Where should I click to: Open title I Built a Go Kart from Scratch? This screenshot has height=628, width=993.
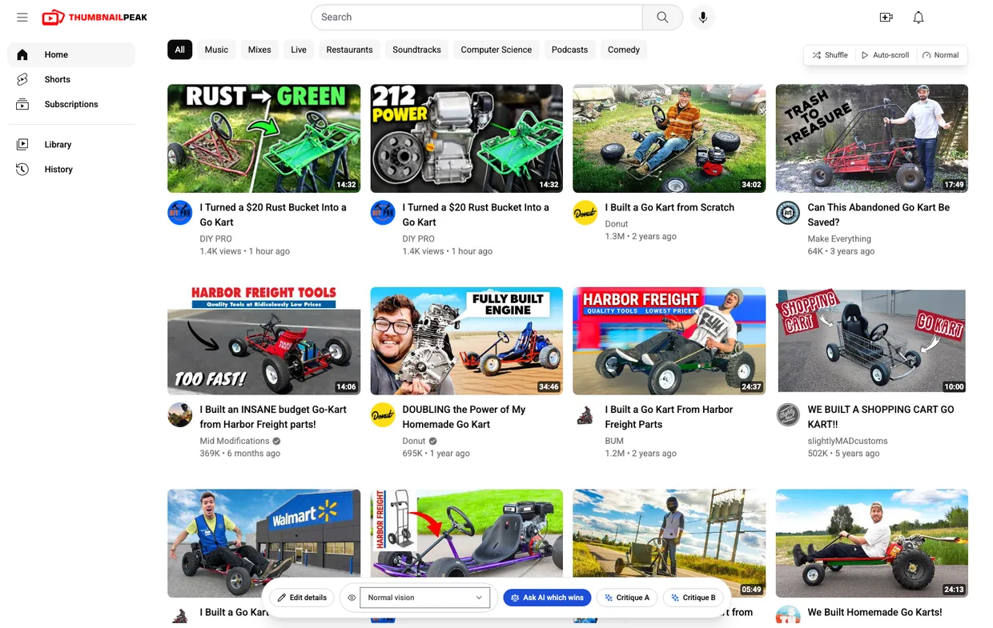(x=669, y=207)
